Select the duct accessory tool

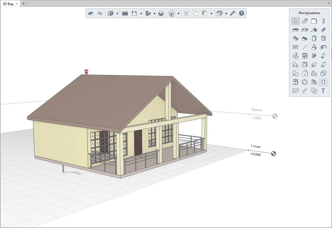(x=314, y=65)
